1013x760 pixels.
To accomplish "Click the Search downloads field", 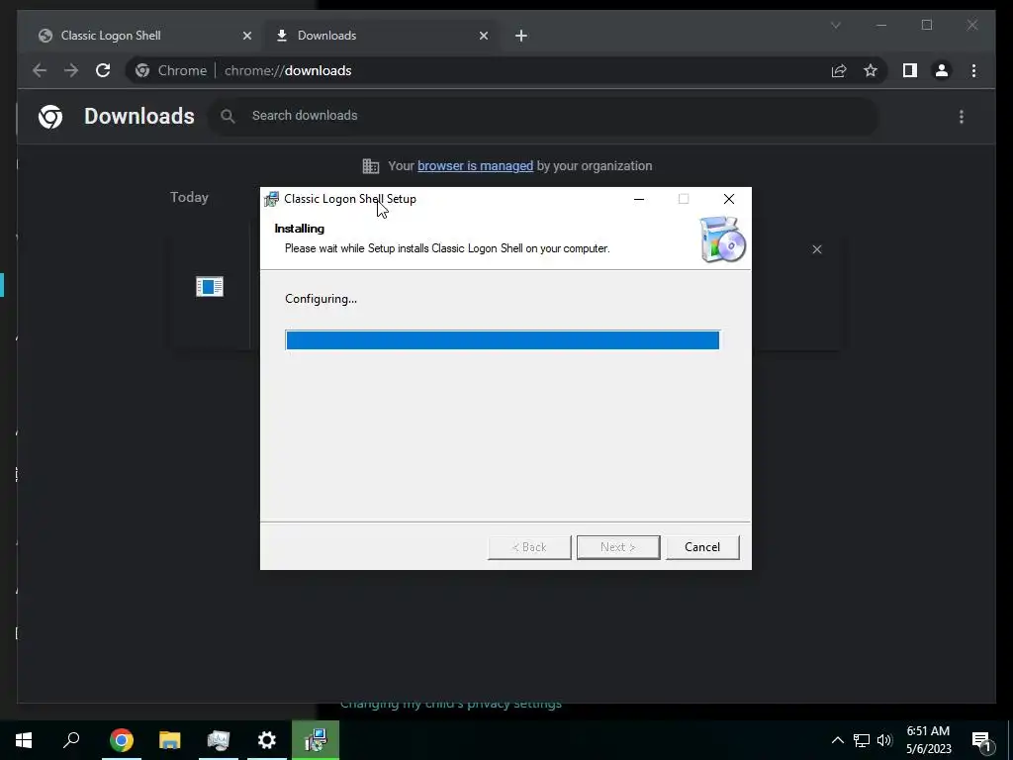I will pyautogui.click(x=543, y=116).
